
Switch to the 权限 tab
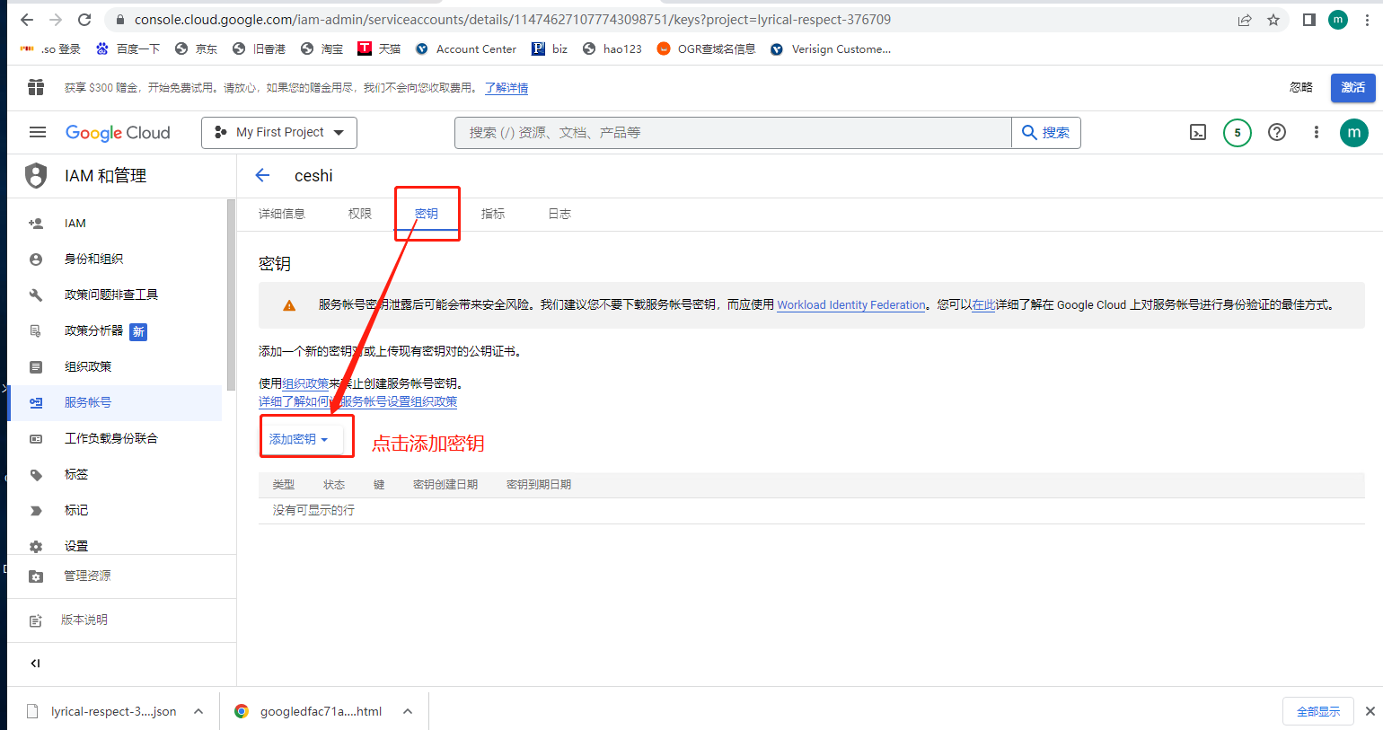tap(360, 214)
